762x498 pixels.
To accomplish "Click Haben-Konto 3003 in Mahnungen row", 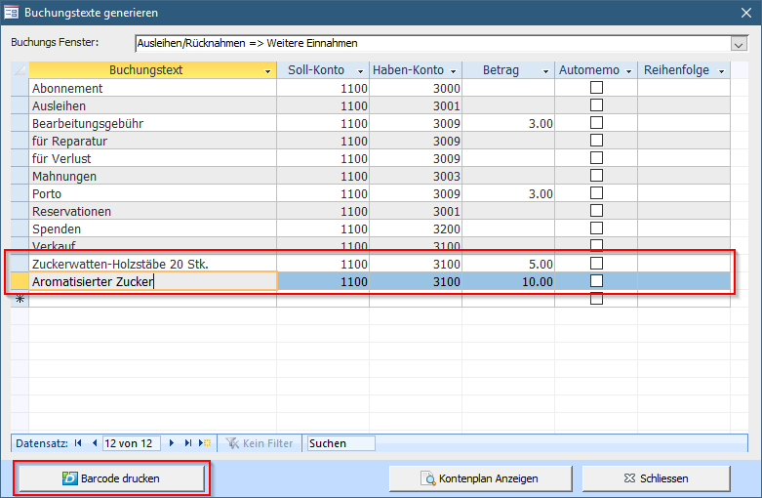I will pyautogui.click(x=416, y=176).
